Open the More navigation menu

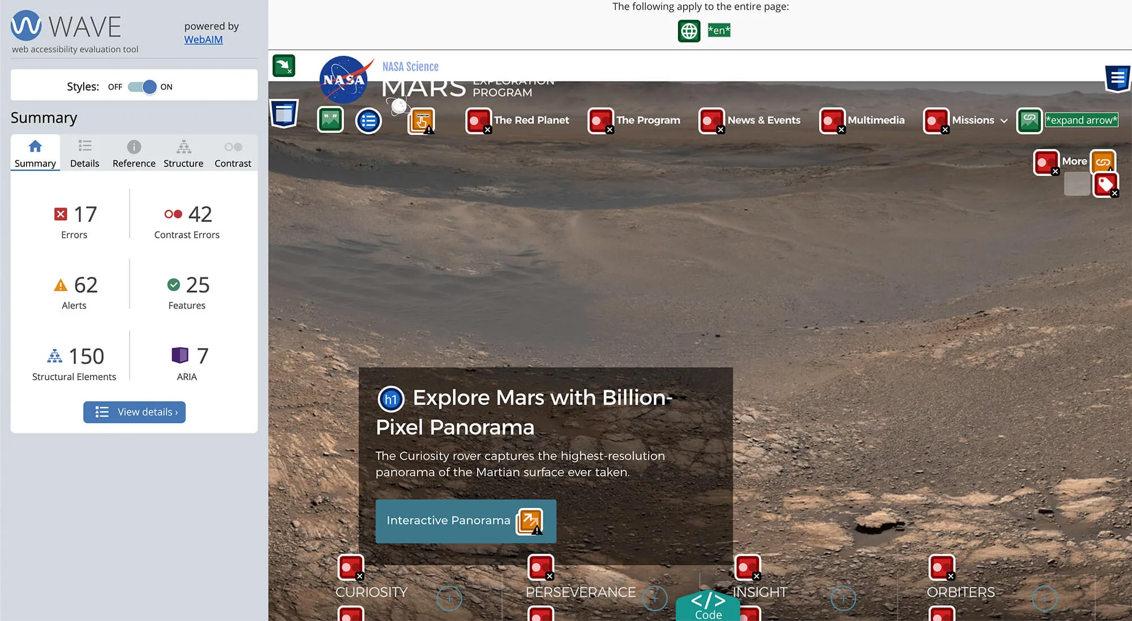[x=1074, y=161]
